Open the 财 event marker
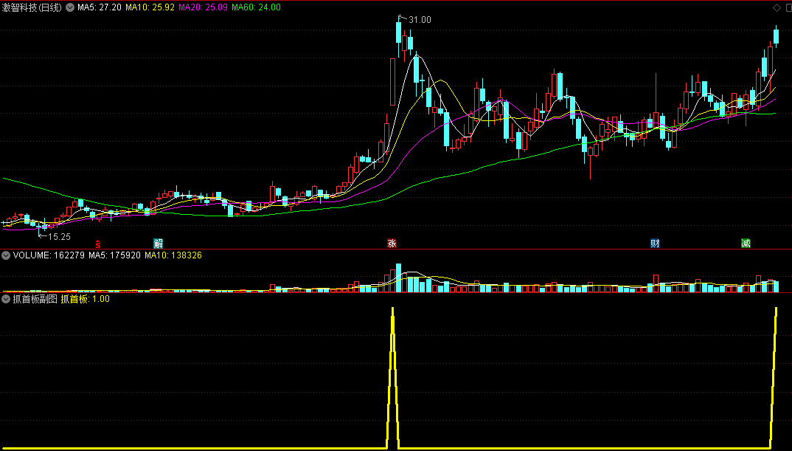The image size is (792, 451). tap(655, 243)
